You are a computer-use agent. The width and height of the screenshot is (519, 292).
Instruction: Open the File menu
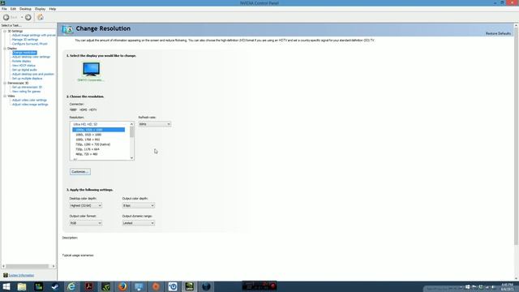pos(4,9)
